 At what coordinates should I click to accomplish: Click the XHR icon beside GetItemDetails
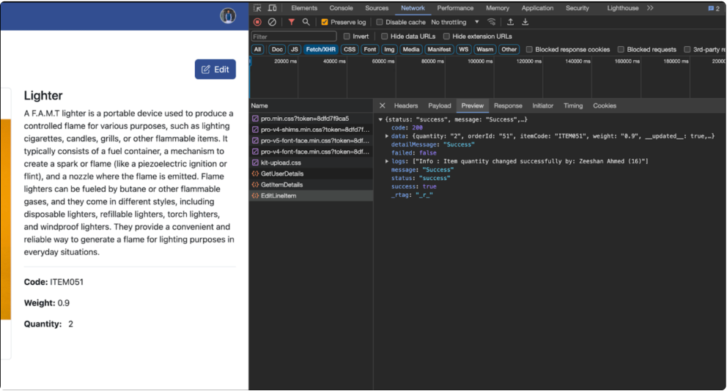pos(255,185)
